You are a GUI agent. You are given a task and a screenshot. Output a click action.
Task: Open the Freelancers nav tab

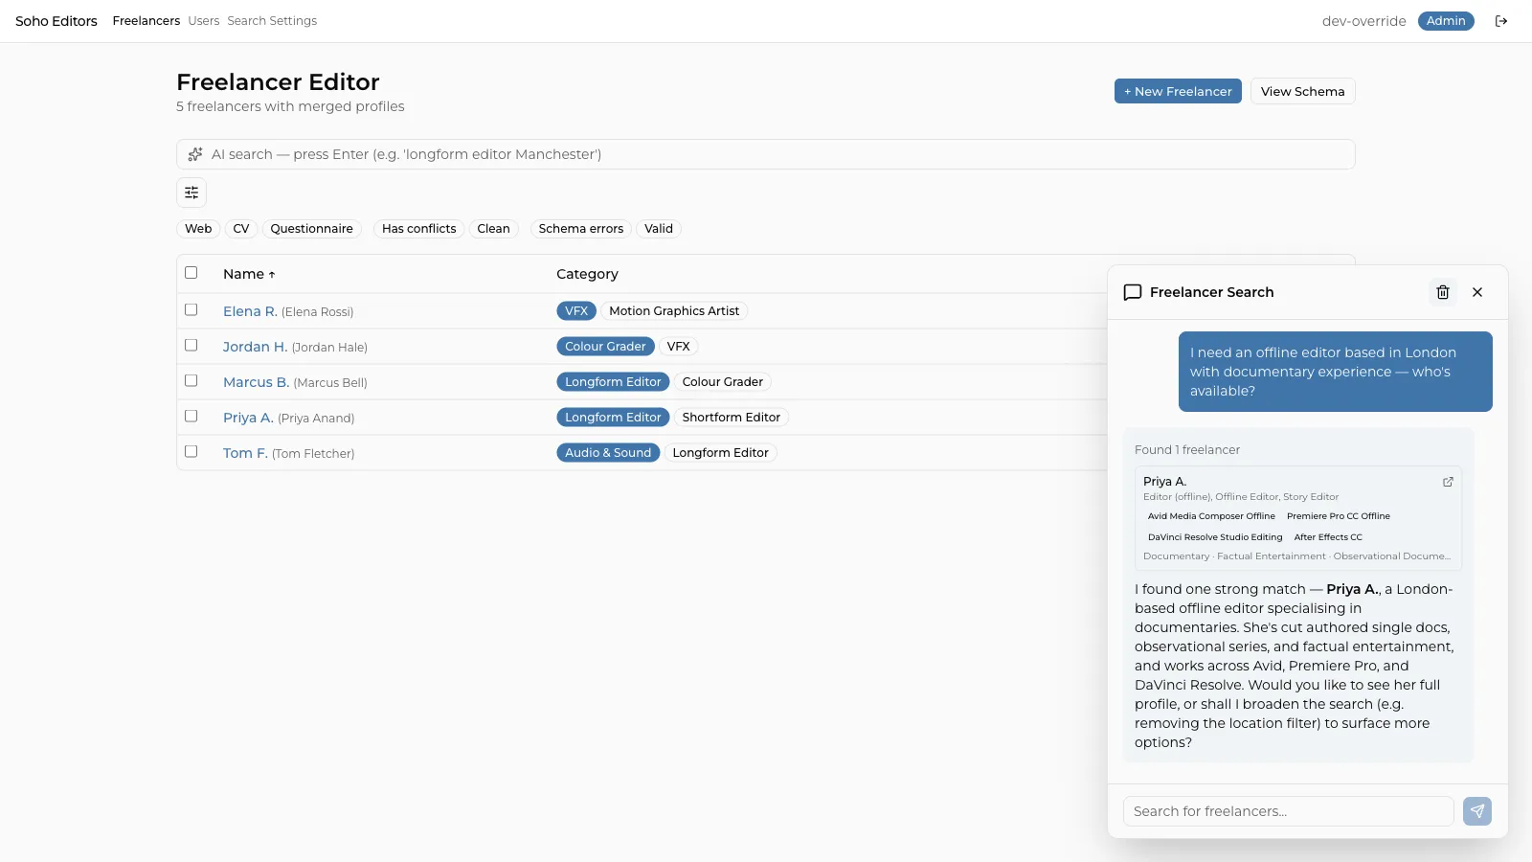tap(146, 21)
